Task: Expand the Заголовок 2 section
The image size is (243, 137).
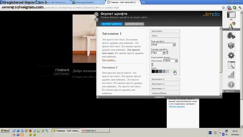Action: tap(164, 84)
